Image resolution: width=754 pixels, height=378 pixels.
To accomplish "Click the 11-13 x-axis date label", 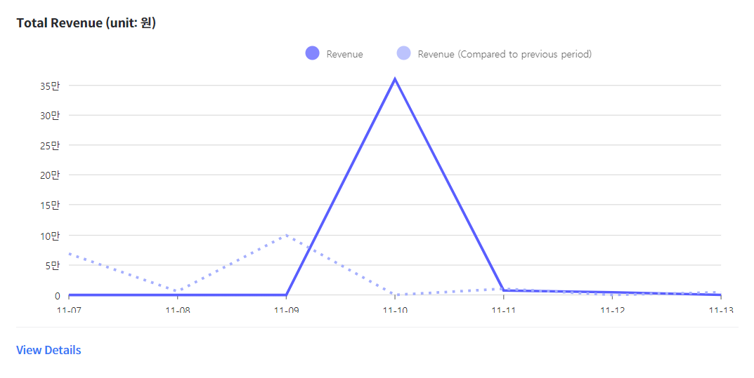I will pos(721,310).
